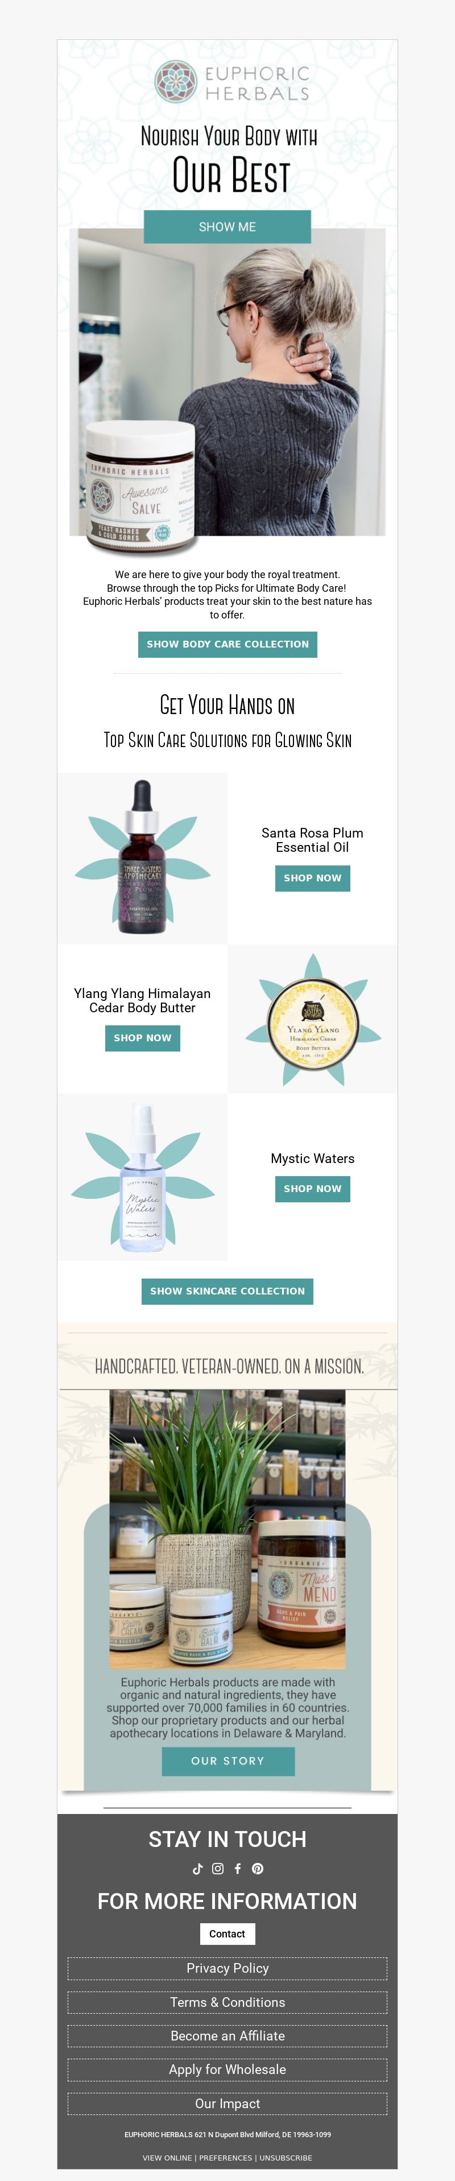Open Terms & Conditions link
The image size is (455, 2181).
[227, 2002]
